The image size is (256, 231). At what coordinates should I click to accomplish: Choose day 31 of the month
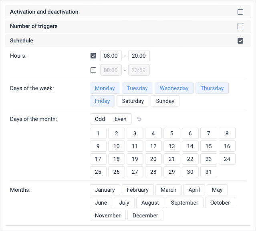[208, 172]
